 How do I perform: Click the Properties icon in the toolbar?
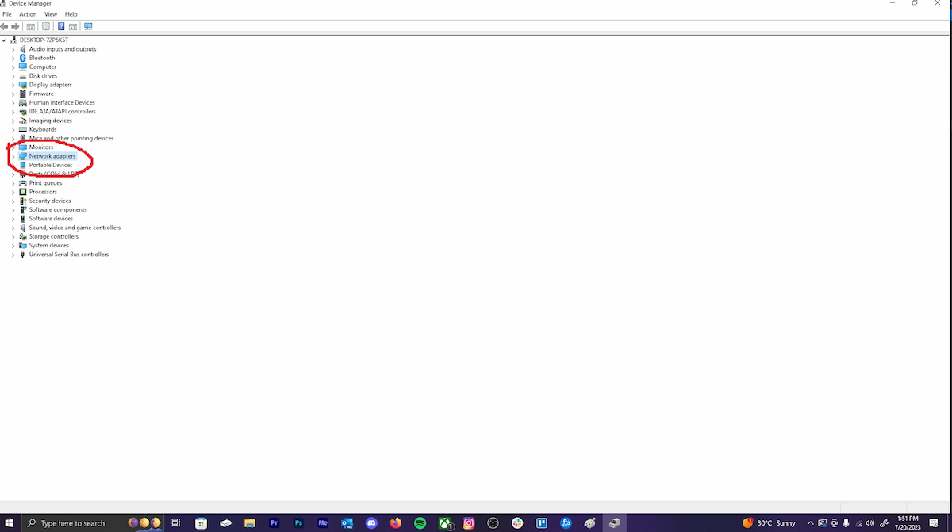46,26
